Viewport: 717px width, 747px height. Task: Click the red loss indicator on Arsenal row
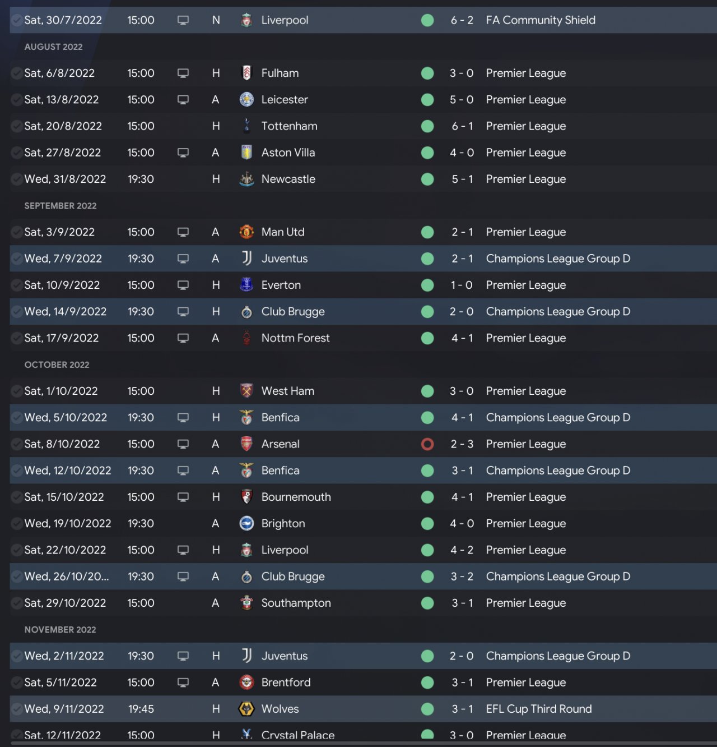coord(427,444)
